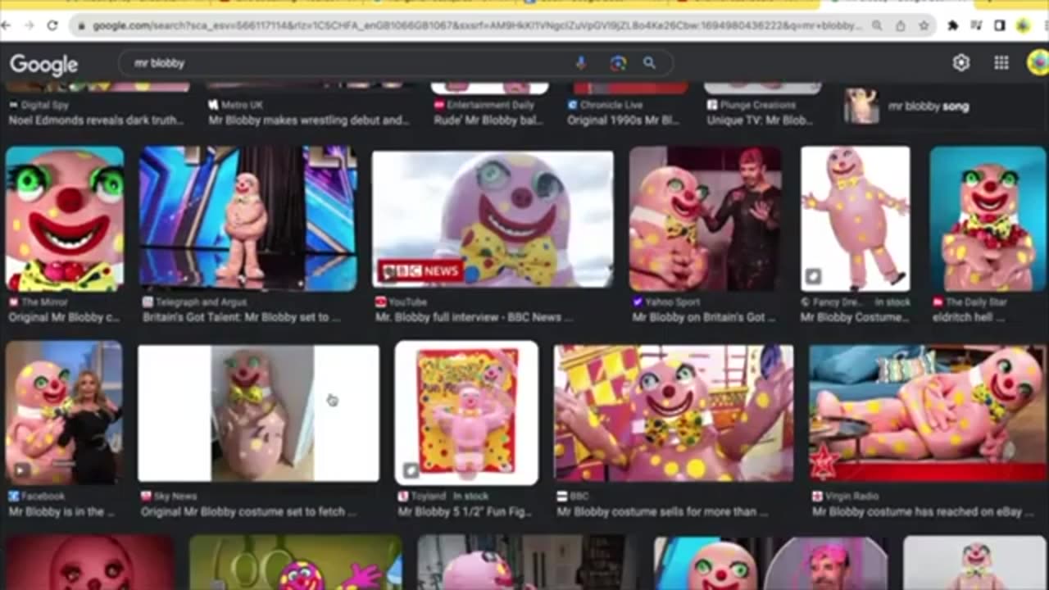The width and height of the screenshot is (1049, 590).
Task: Click the 'Sky News' source label
Action: [175, 497]
